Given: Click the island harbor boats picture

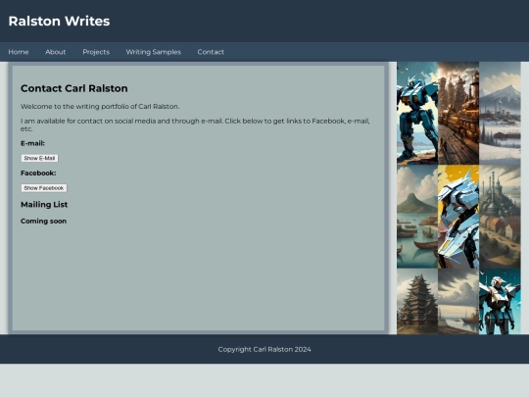Looking at the screenshot, I should pyautogui.click(x=417, y=217).
